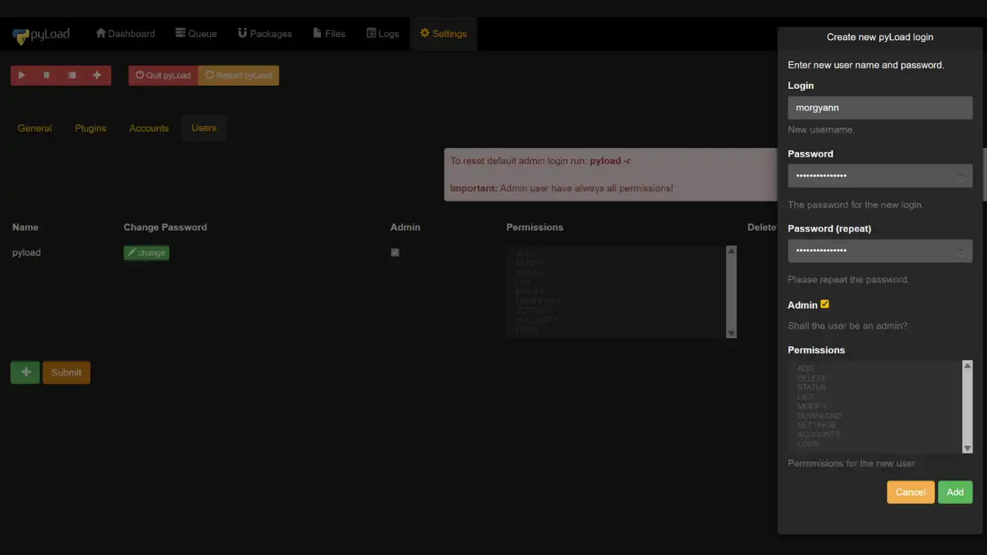Show the Password (repeat) text via eye icon
The height and width of the screenshot is (555, 987).
click(962, 251)
